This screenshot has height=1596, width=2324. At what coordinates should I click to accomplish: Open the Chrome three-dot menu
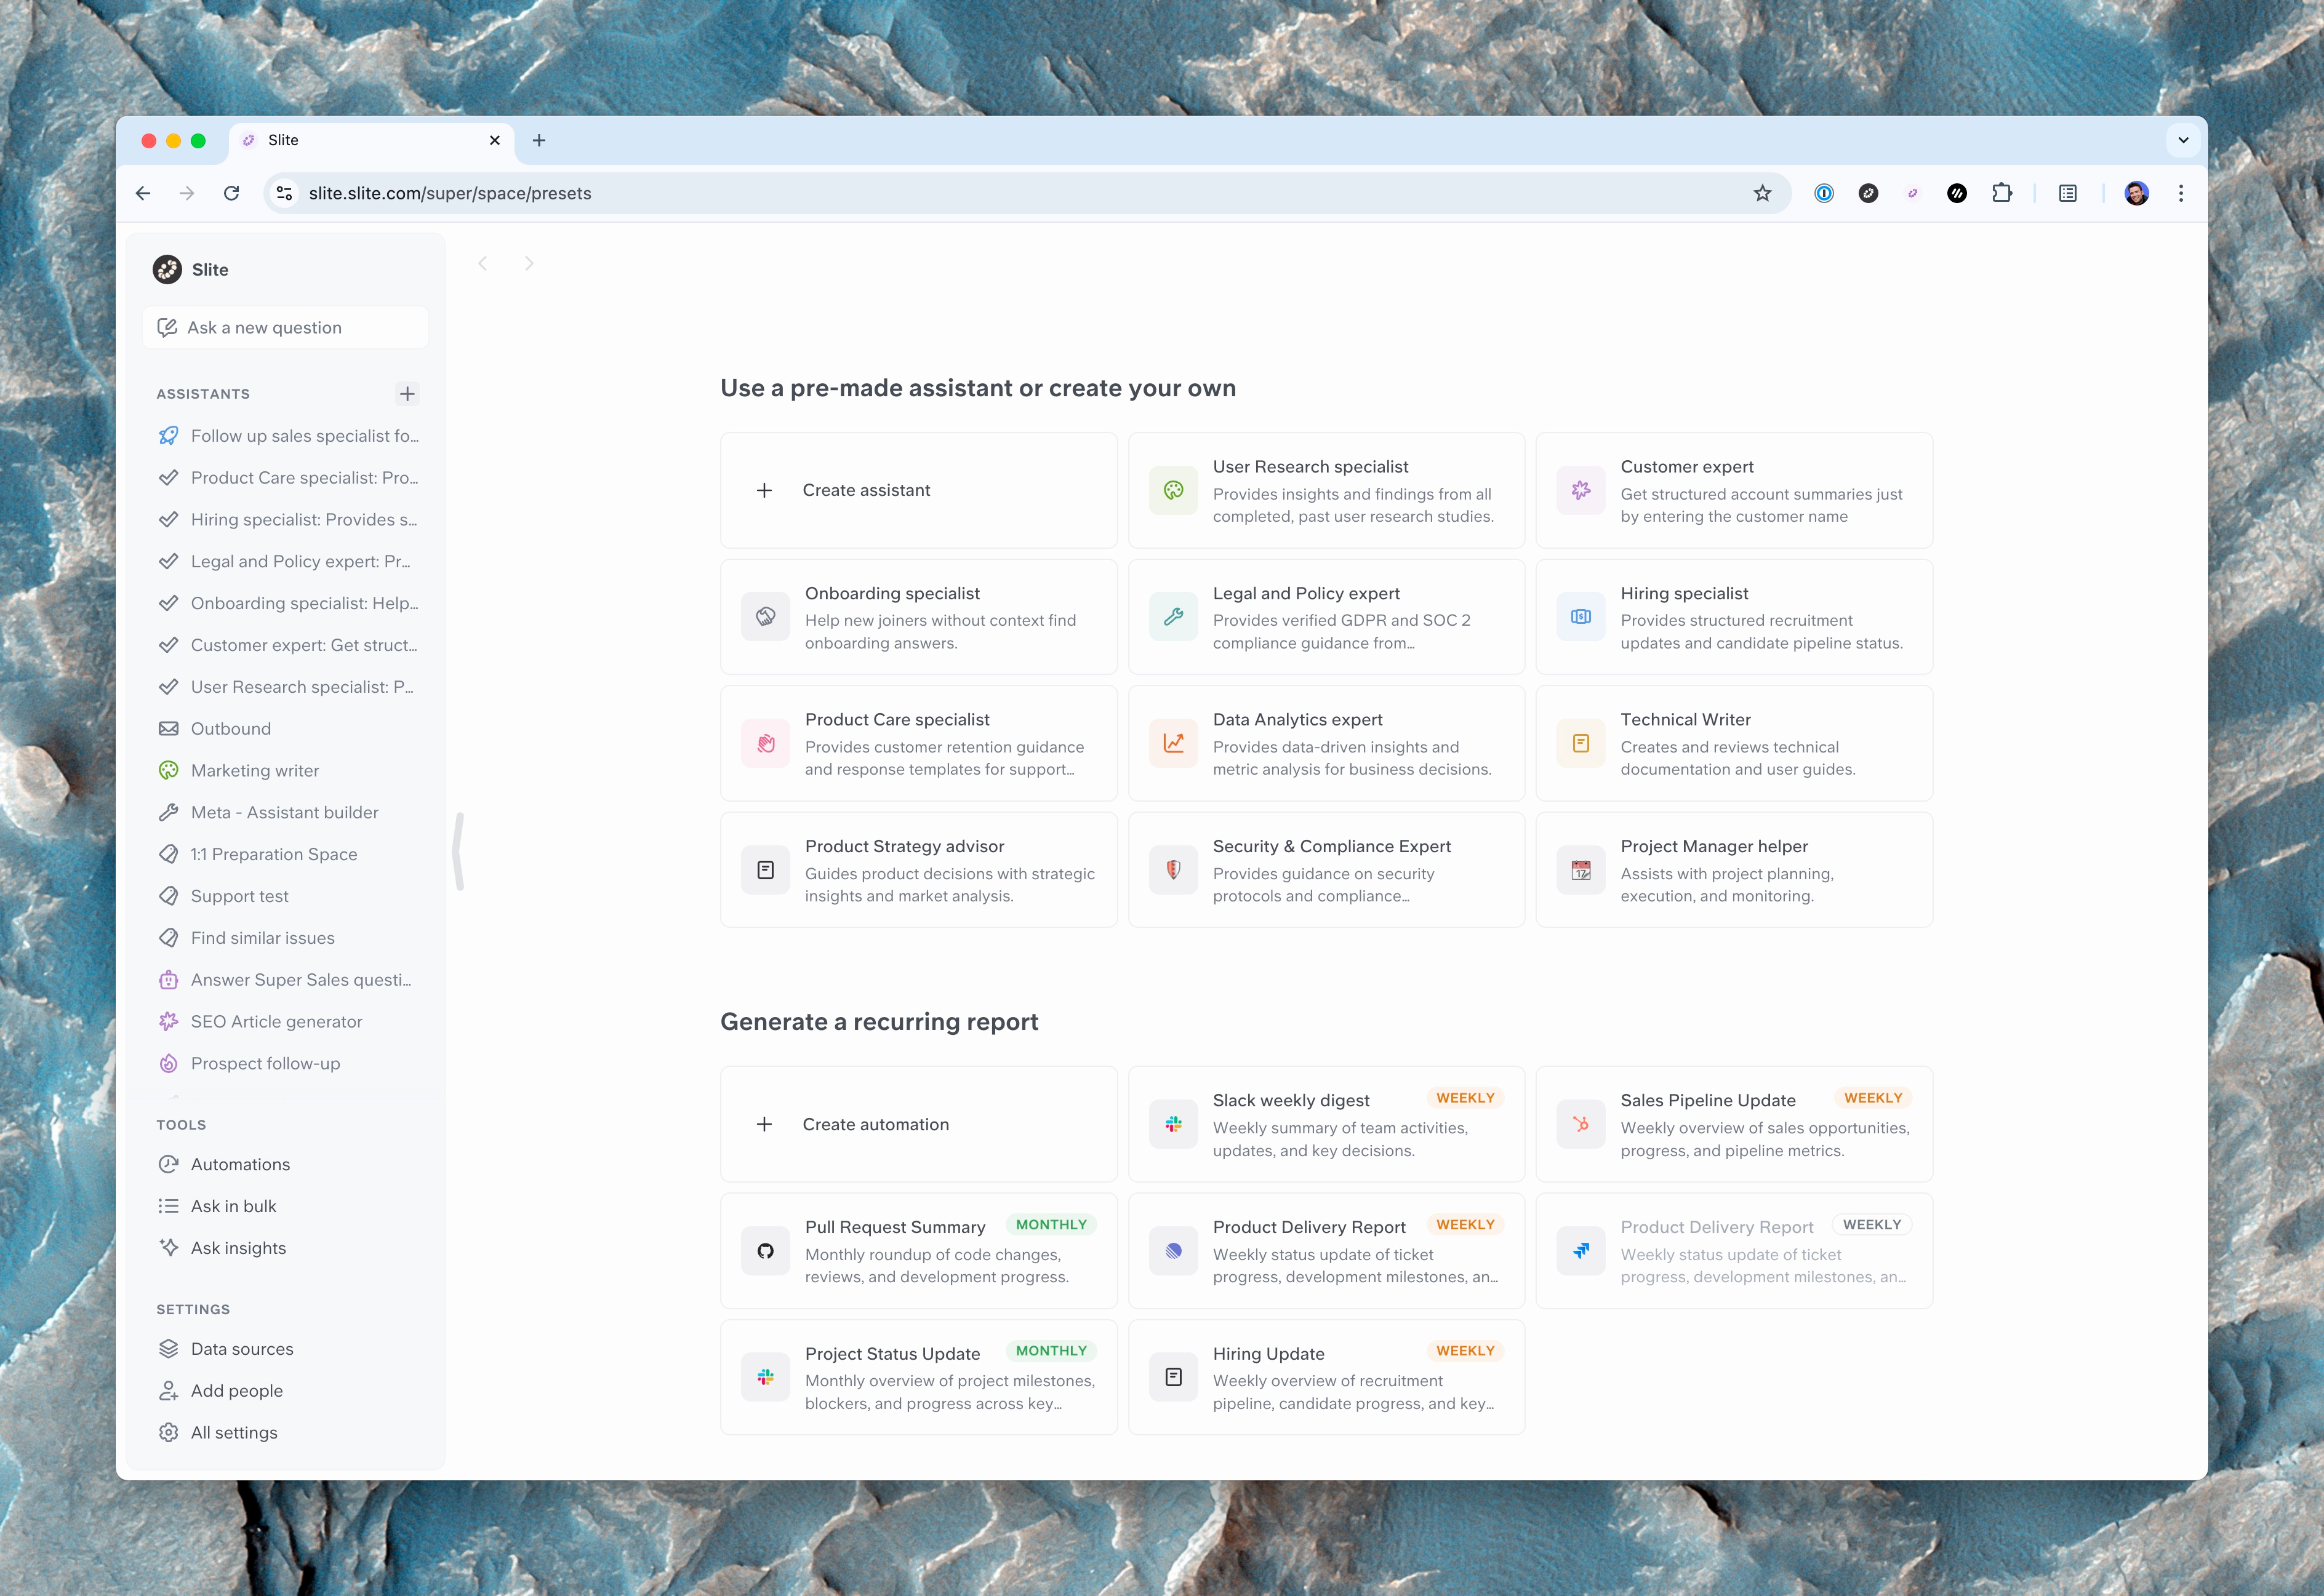click(2181, 193)
